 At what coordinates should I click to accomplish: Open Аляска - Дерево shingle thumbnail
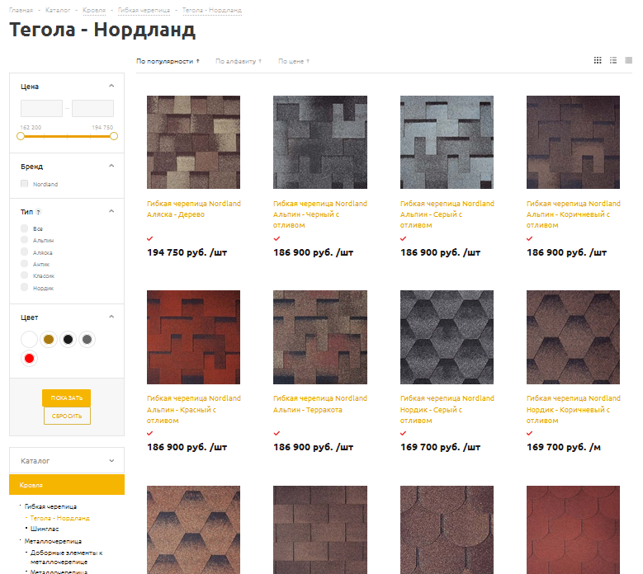193,142
